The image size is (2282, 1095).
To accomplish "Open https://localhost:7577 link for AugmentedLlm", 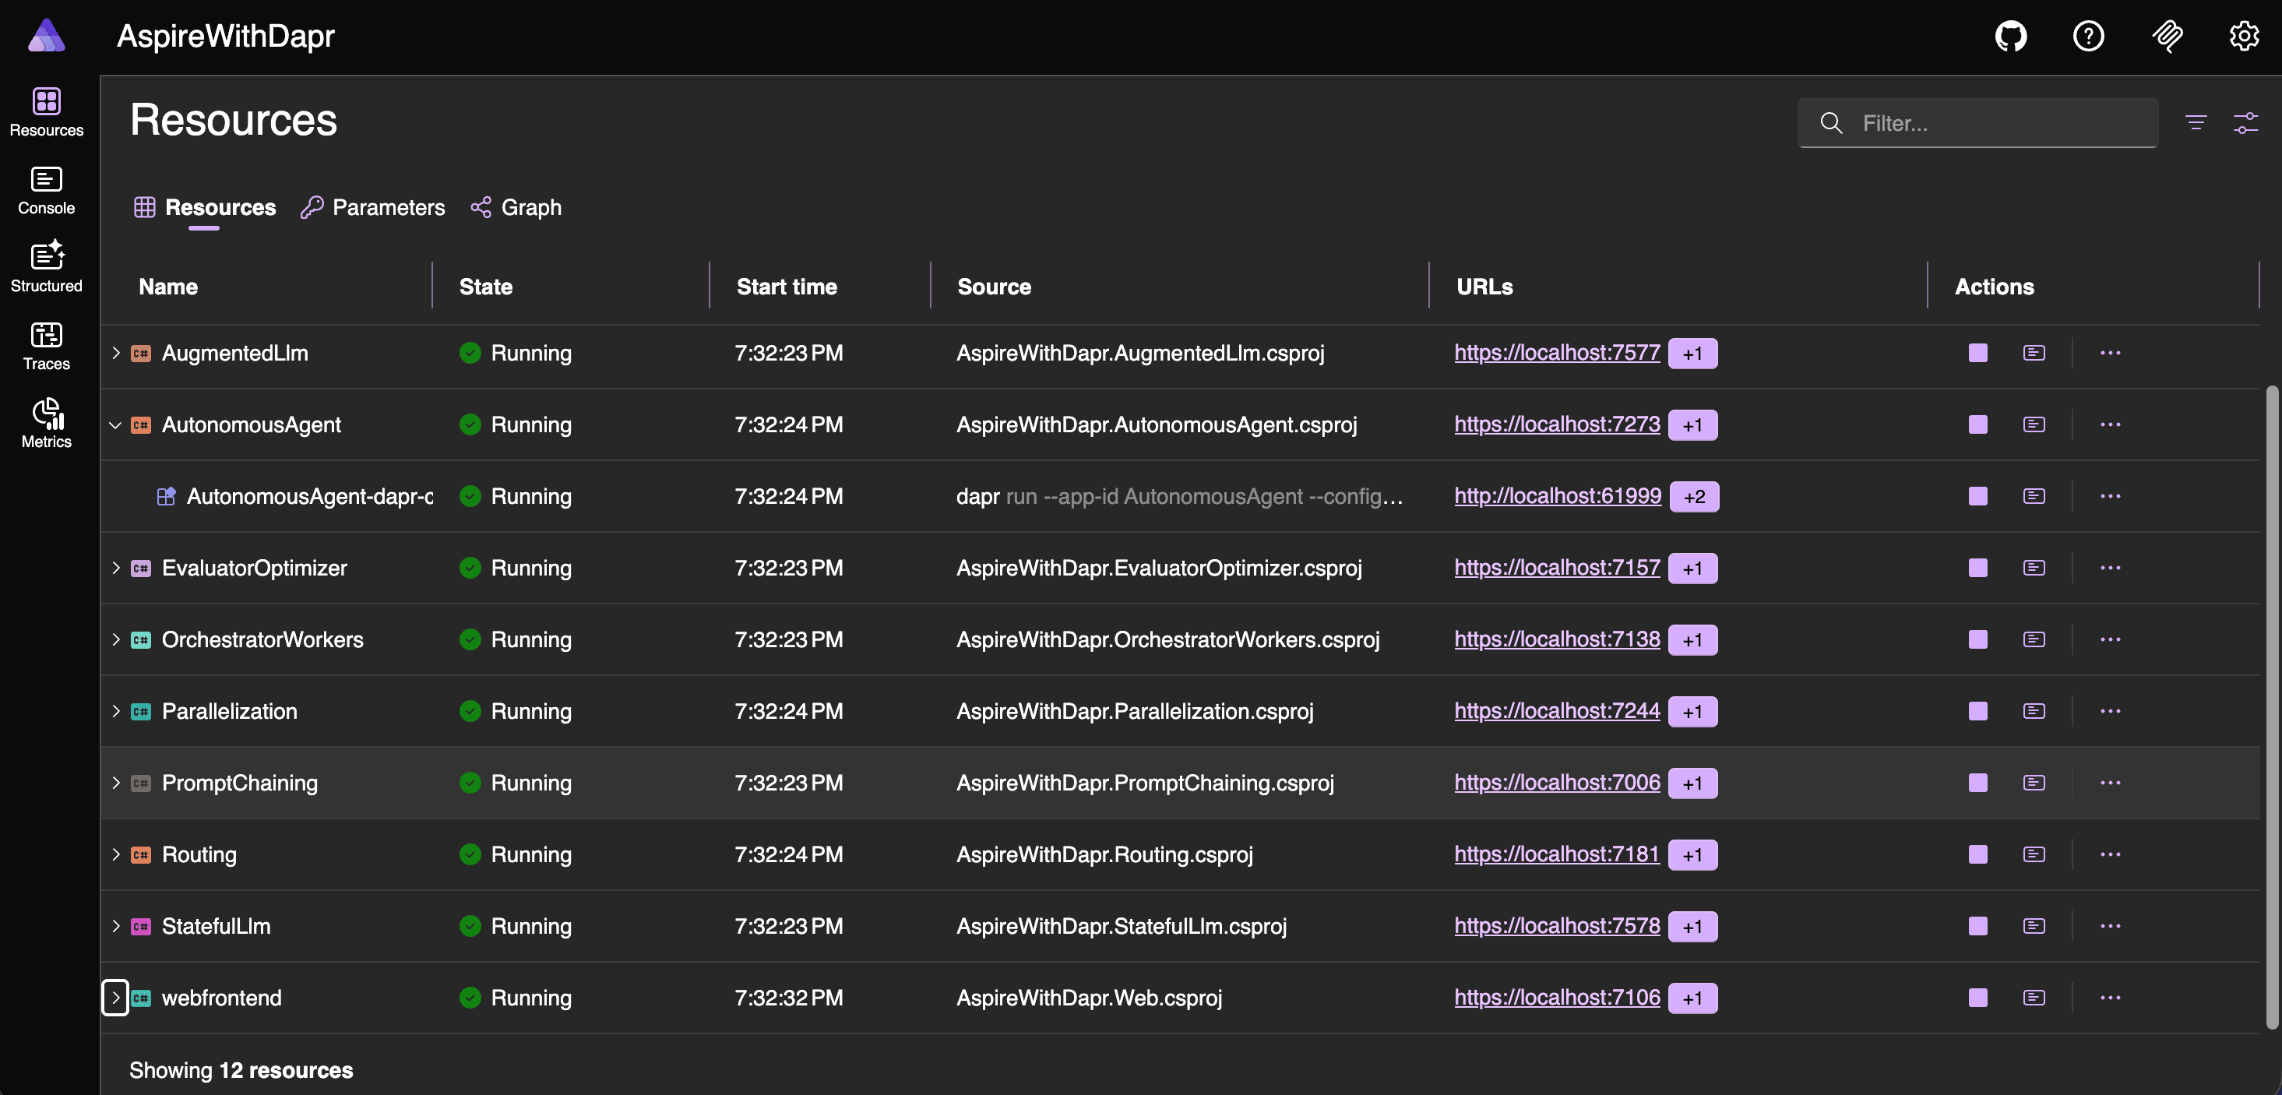I will 1556,353.
